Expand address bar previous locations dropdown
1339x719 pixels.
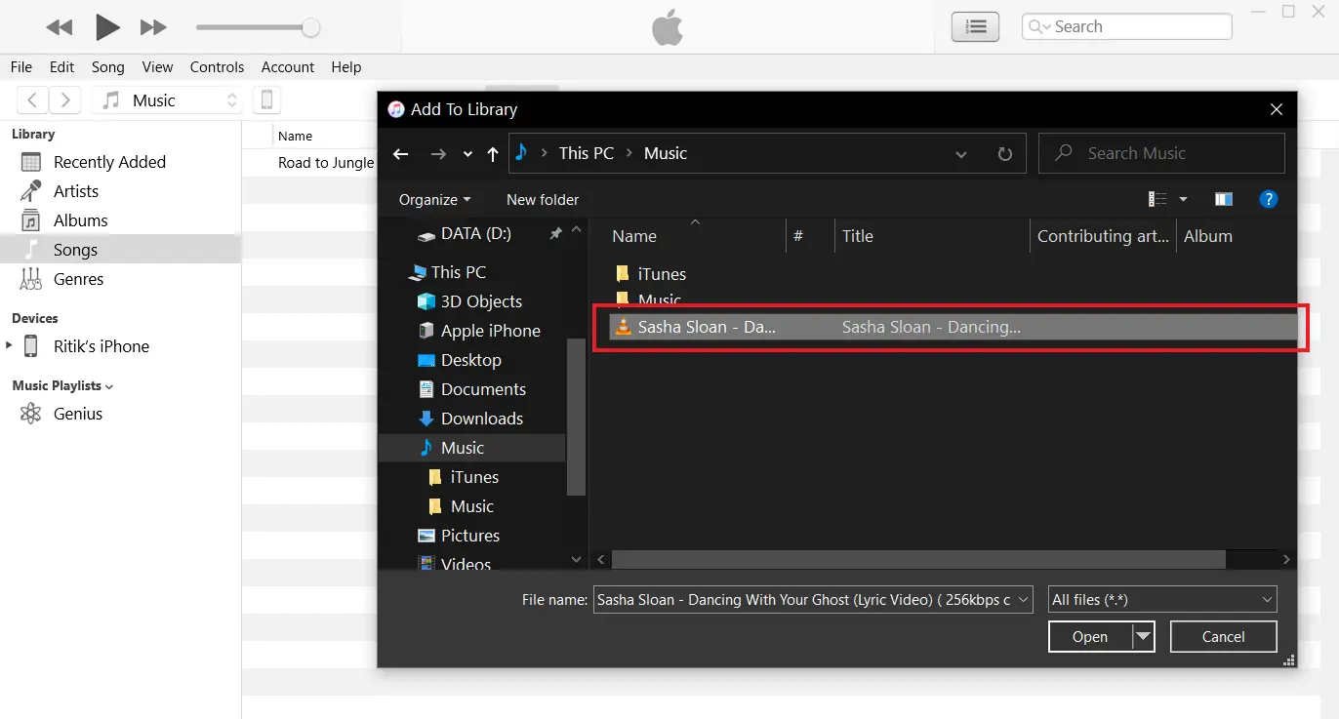coord(960,154)
